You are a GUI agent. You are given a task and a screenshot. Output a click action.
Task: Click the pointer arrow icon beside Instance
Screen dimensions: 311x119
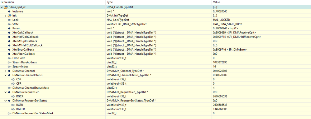tap(9, 11)
